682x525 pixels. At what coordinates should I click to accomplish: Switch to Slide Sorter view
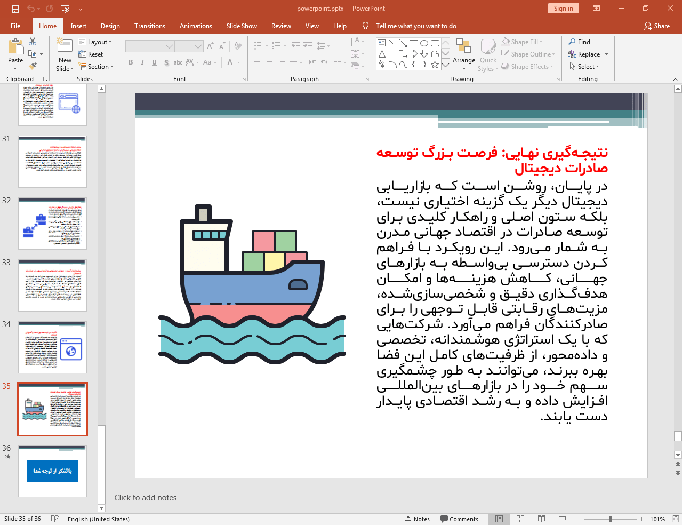coord(520,519)
